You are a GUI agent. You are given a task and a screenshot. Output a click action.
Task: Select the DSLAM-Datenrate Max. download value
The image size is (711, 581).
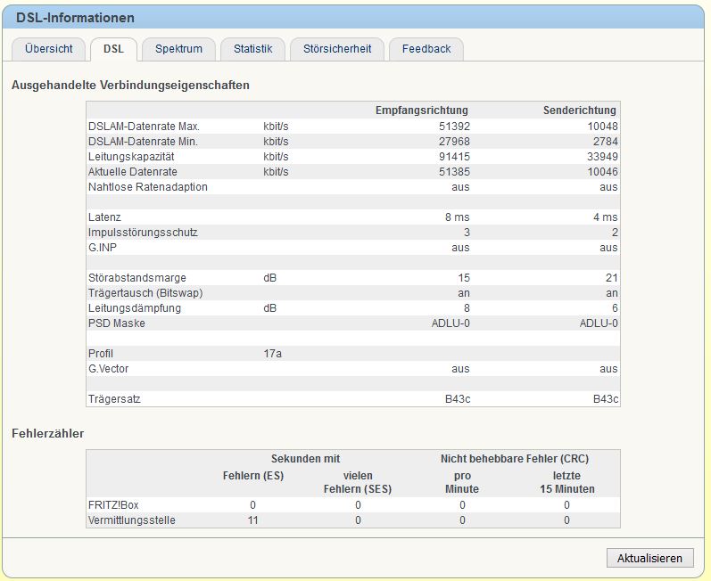tap(454, 127)
